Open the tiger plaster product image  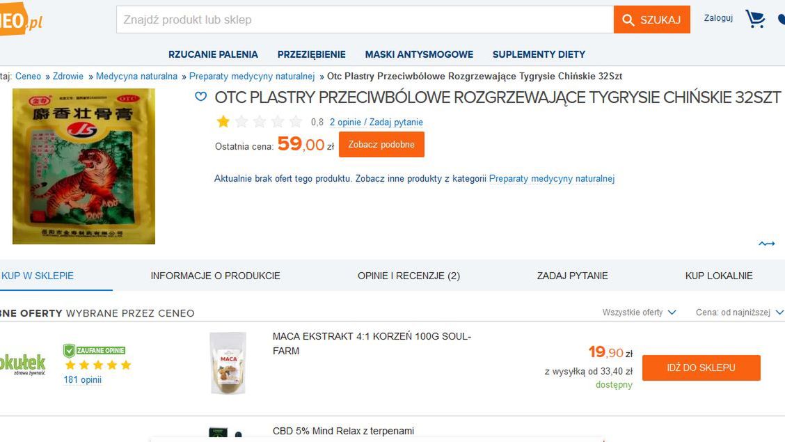click(x=84, y=166)
